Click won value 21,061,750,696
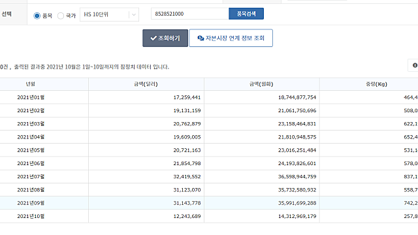This screenshot has height=235, width=418. (297, 110)
